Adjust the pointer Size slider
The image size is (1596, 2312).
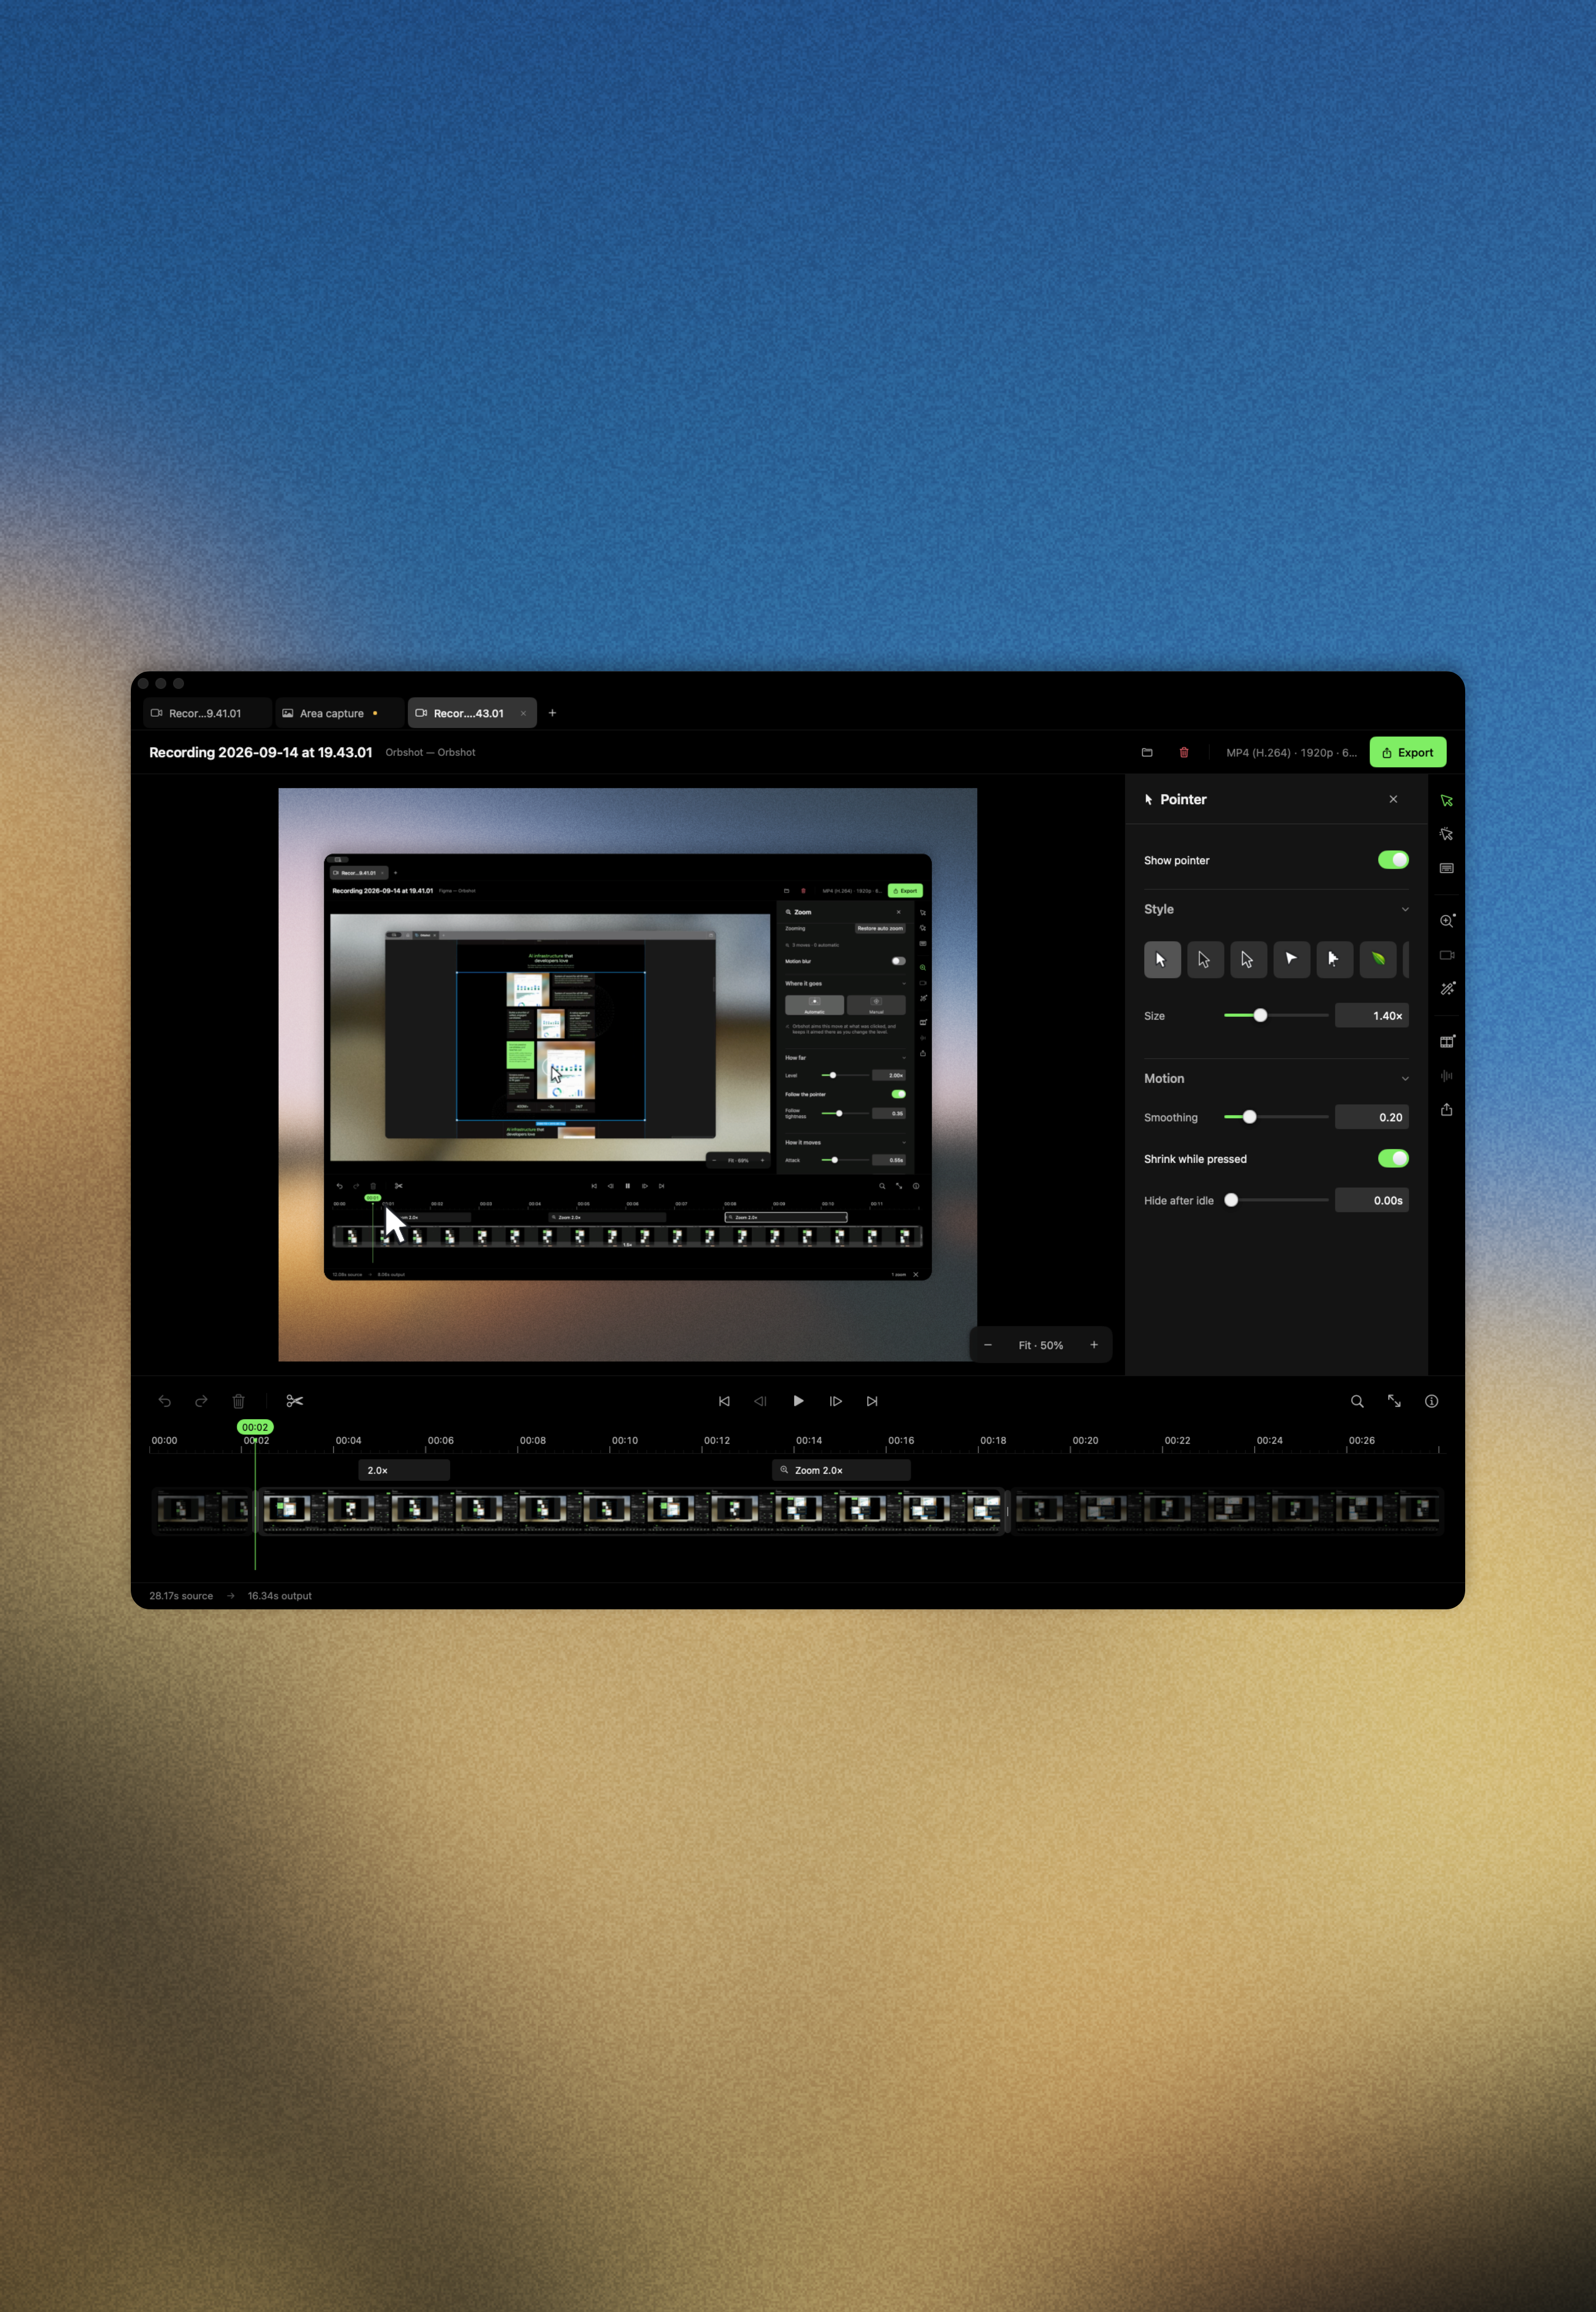(x=1276, y=1015)
